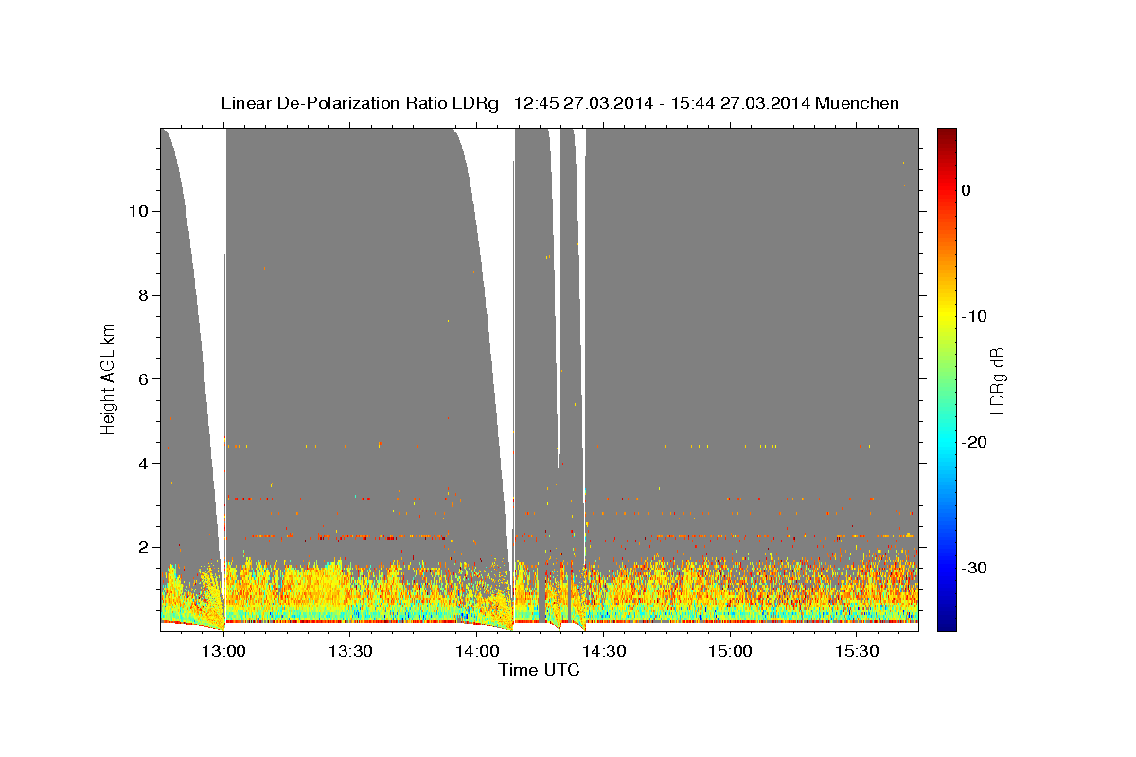Image resolution: width=1136 pixels, height=757 pixels.
Task: Click the plot title 'Linear De-Polarization Ratio LDRg'
Action: coord(359,103)
